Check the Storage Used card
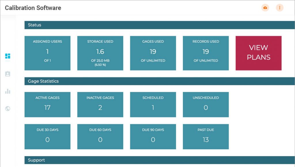This screenshot has width=295, height=167. point(100,53)
